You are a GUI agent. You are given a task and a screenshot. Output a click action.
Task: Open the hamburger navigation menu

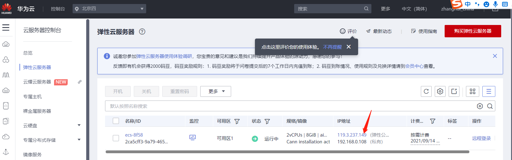click(6, 28)
